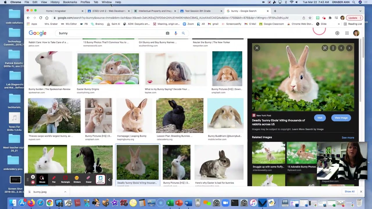The image size is (372, 209).
Task: Switch to CSD Unit 2 Web Development tab
Action: [109, 11]
